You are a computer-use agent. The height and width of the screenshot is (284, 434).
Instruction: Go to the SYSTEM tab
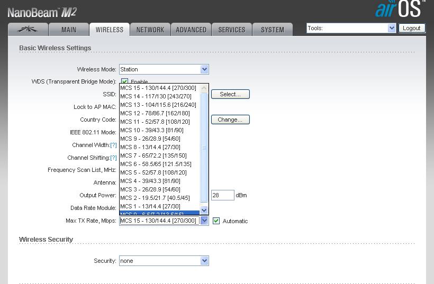coord(273,30)
